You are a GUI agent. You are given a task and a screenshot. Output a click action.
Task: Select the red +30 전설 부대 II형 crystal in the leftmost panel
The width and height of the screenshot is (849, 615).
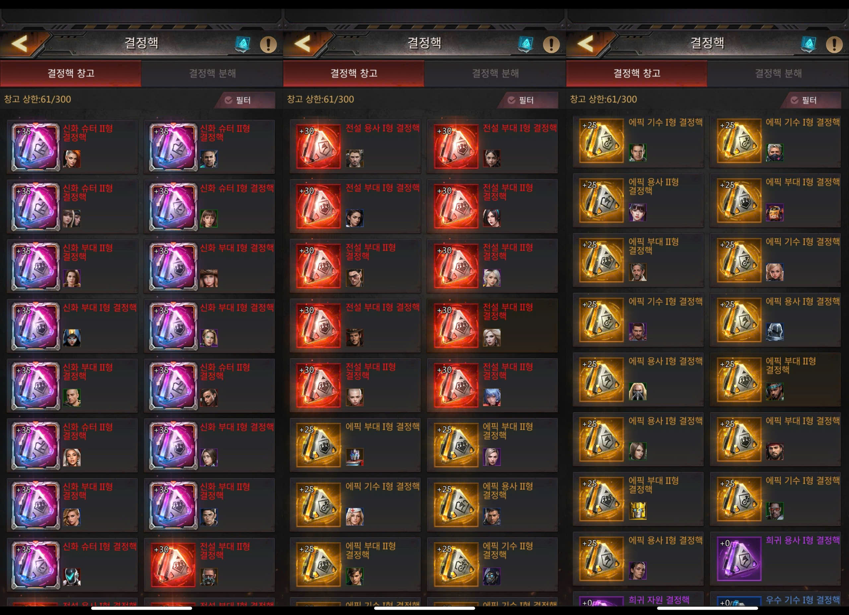[173, 565]
